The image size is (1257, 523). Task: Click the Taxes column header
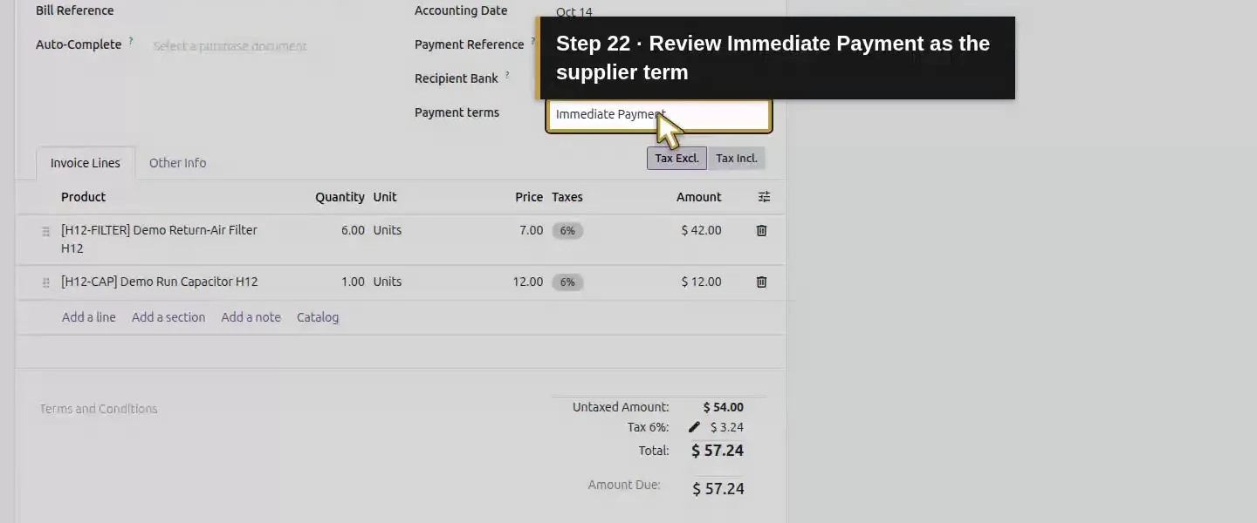pyautogui.click(x=567, y=197)
